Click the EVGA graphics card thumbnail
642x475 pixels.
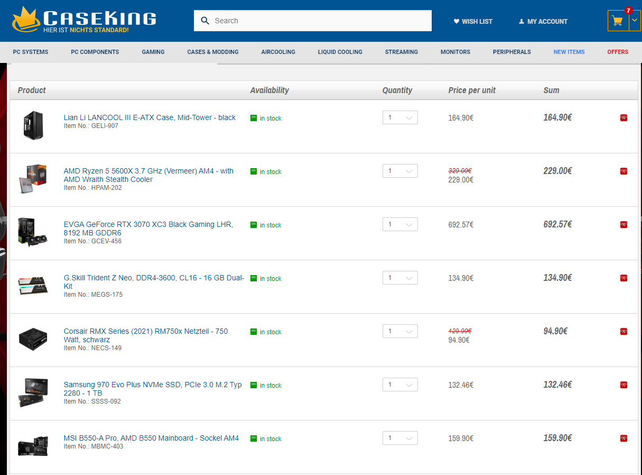33,231
